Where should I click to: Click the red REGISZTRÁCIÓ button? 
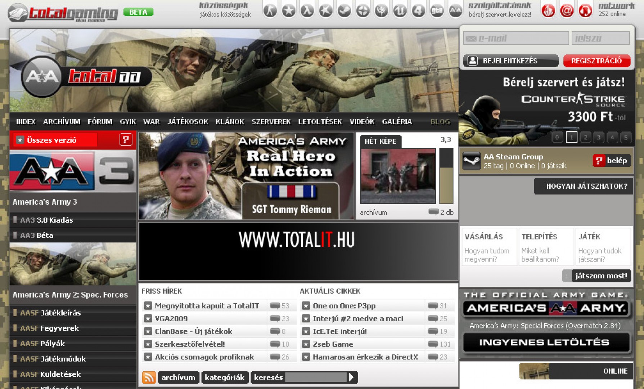tap(596, 61)
